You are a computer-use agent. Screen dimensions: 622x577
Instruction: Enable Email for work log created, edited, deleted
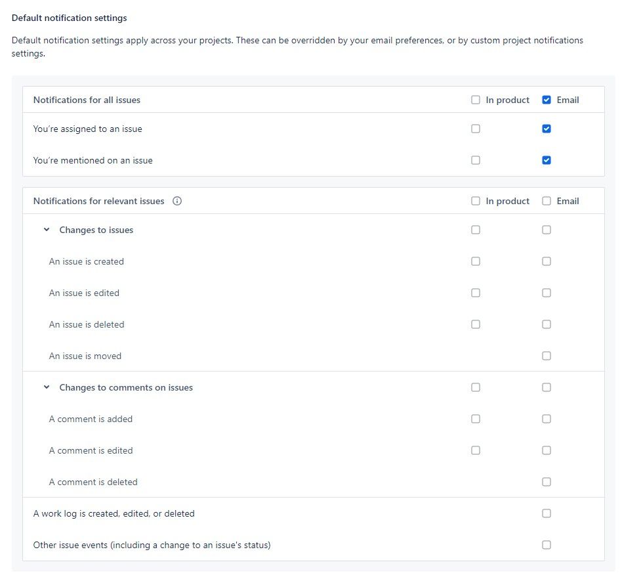(547, 513)
